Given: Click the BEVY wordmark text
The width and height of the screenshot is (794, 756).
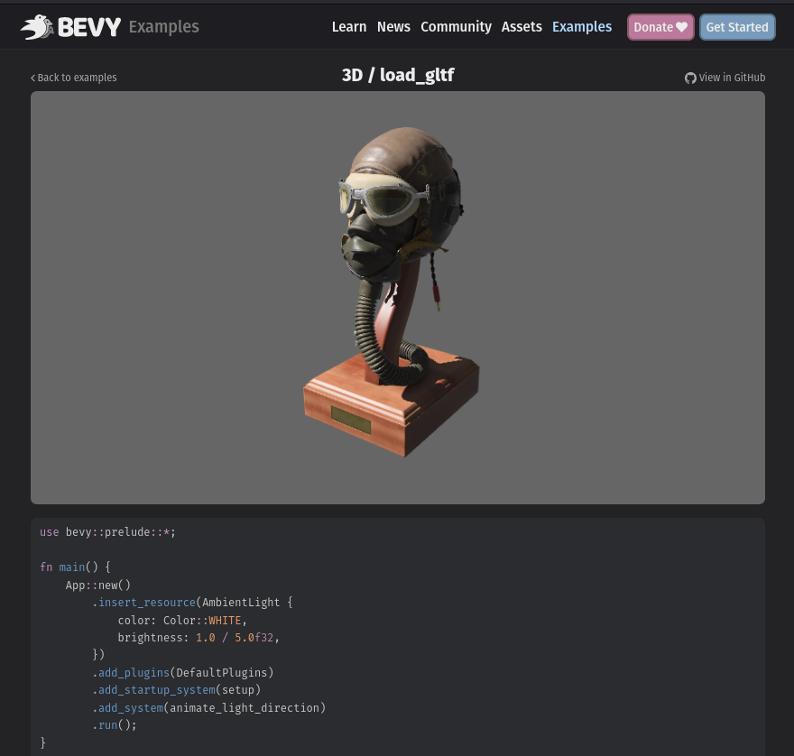Looking at the screenshot, I should click(89, 27).
